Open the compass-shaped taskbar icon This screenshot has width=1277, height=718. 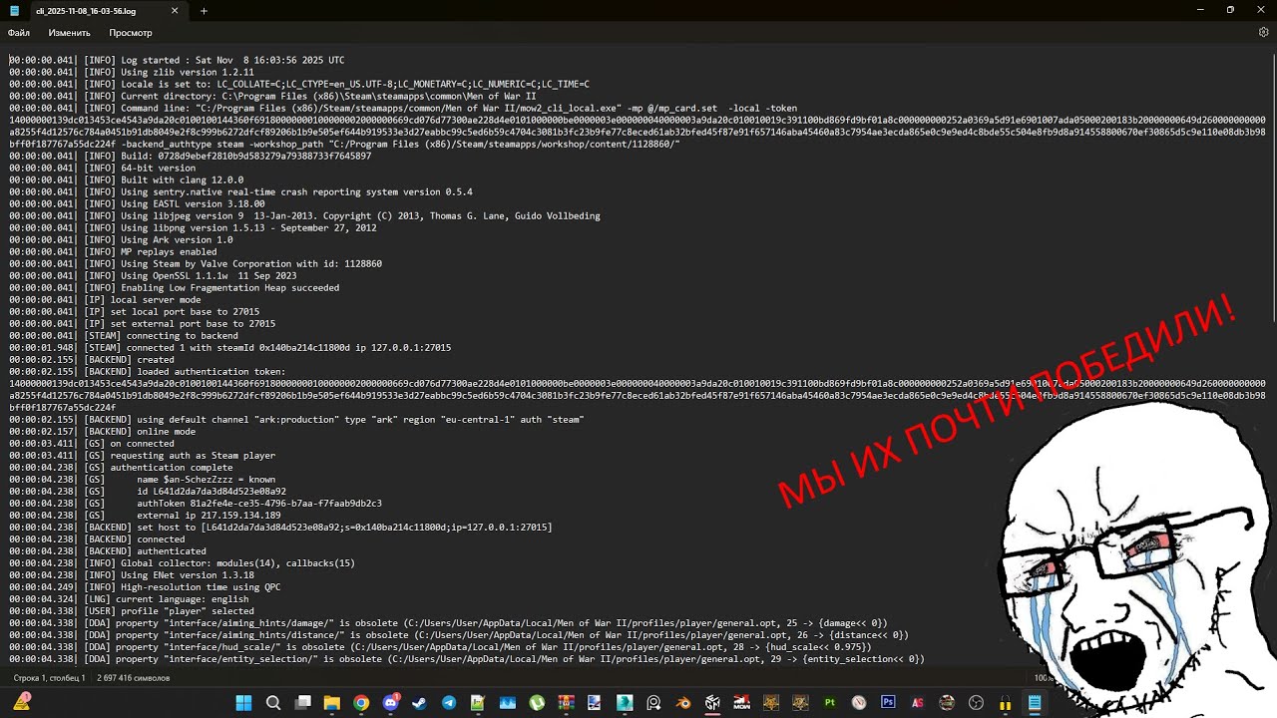[x=859, y=703]
